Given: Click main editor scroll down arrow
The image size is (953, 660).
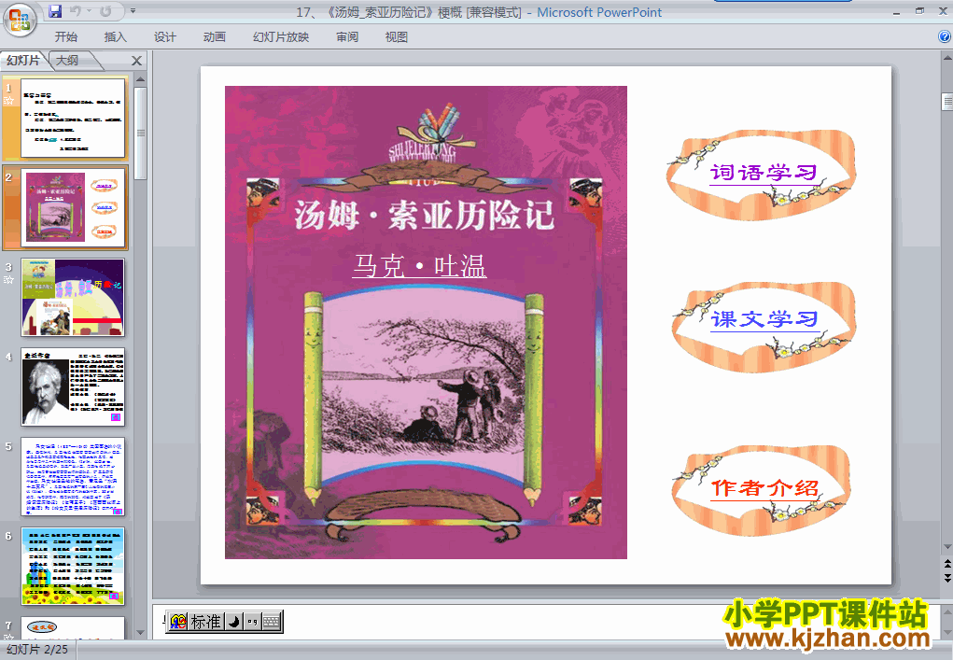Looking at the screenshot, I should point(946,547).
